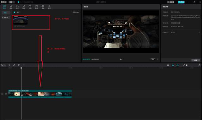This screenshot has width=202, height=120.
Task: Toggle the first teal magnetic snap button
Action: [x=173, y=65]
